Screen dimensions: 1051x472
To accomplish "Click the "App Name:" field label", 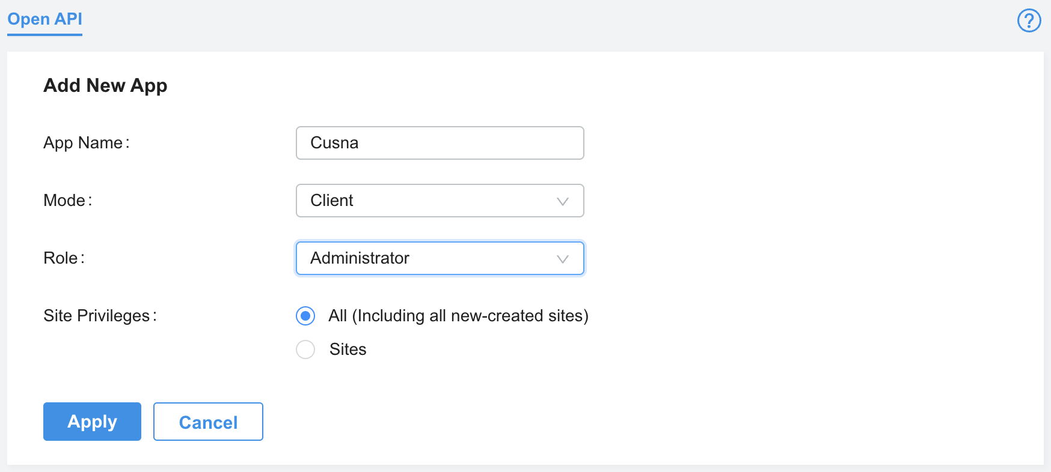I will point(86,143).
